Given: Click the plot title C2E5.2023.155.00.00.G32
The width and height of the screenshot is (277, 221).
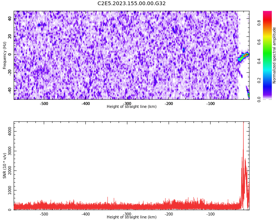Looking at the screenshot, I should point(131,4).
